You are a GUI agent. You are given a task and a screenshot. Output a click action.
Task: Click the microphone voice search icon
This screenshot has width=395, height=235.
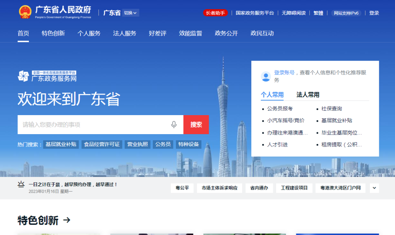[174, 125]
